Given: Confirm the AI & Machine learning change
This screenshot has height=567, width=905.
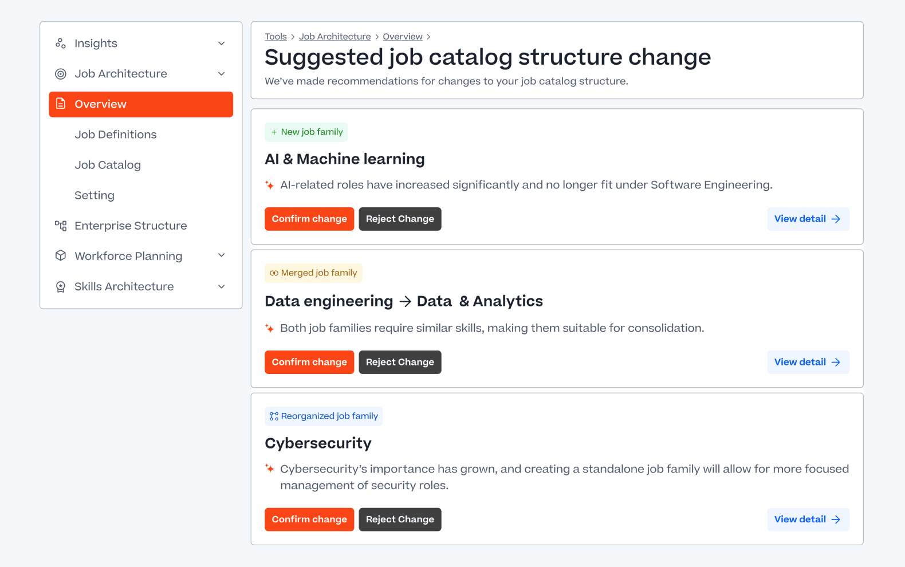Looking at the screenshot, I should (309, 219).
